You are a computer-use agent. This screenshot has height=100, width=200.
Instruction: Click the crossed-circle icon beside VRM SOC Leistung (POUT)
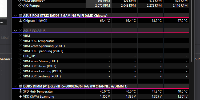click(21, 76)
